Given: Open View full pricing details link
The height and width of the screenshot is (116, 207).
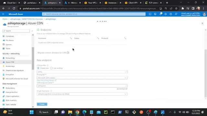Looking at the screenshot, I should (x=47, y=81).
